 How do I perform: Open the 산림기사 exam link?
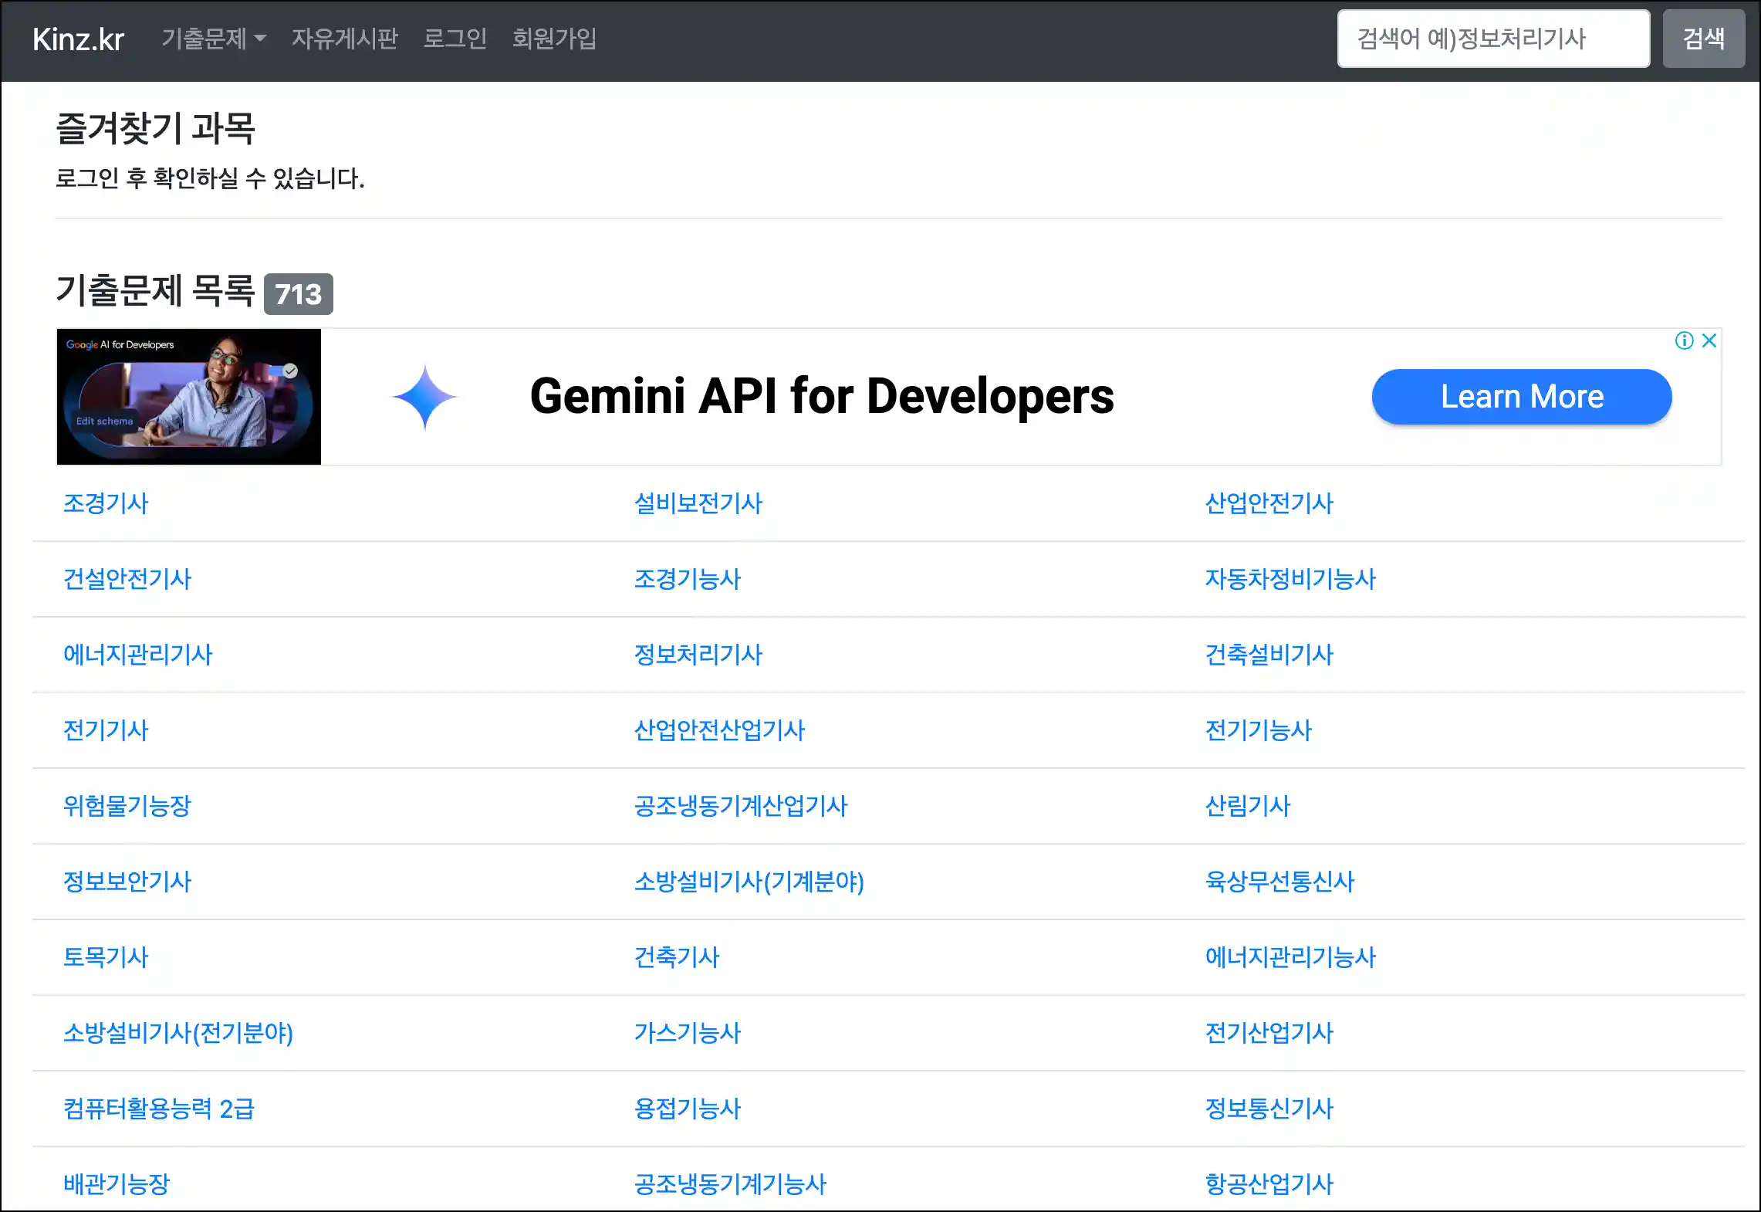pyautogui.click(x=1248, y=806)
